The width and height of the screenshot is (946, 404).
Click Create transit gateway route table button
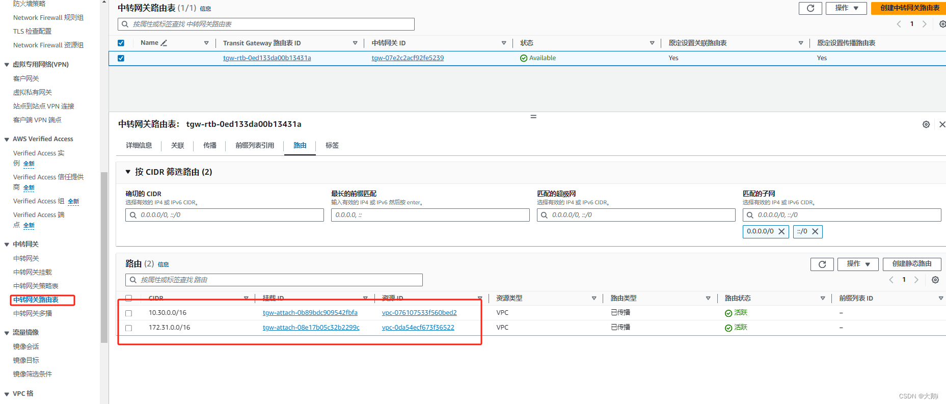pyautogui.click(x=910, y=8)
